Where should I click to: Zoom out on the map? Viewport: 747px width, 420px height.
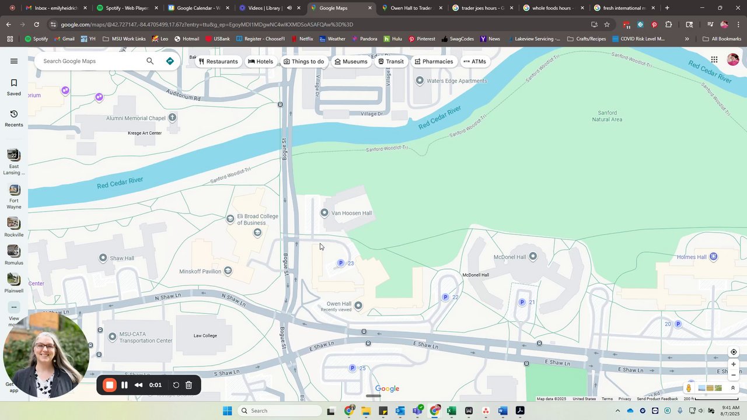coord(734,375)
